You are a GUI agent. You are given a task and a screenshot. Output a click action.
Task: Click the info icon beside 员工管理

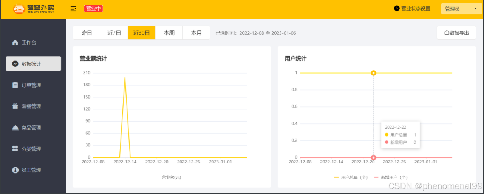(x=15, y=170)
